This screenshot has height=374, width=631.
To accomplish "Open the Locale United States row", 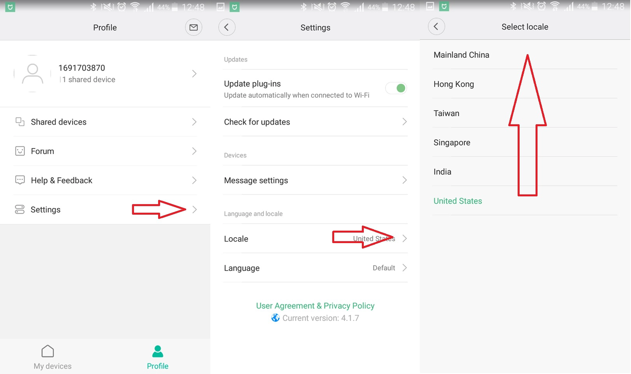I will click(x=315, y=238).
